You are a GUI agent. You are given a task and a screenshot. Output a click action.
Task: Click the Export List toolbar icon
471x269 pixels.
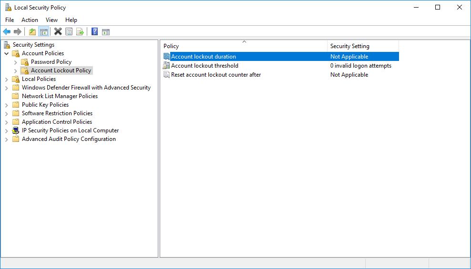[80, 32]
